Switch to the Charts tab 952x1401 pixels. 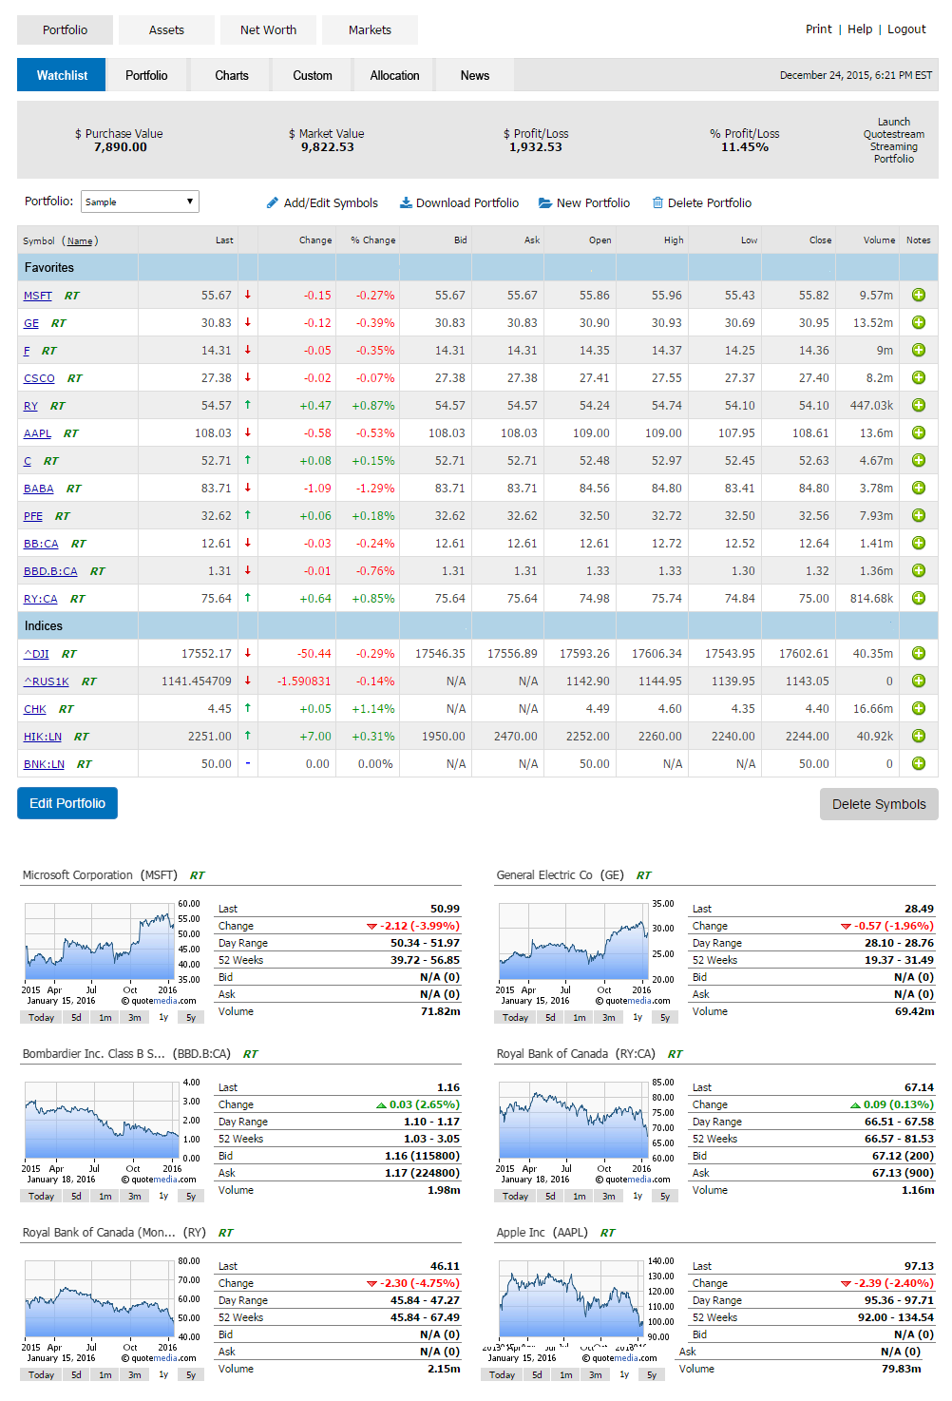pos(231,76)
